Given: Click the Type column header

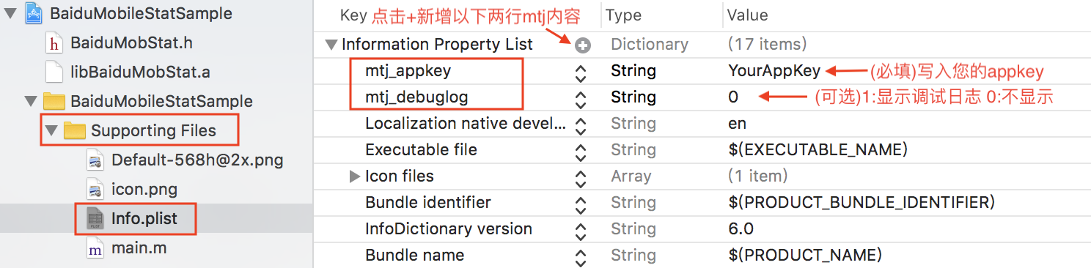Looking at the screenshot, I should pyautogui.click(x=623, y=15).
